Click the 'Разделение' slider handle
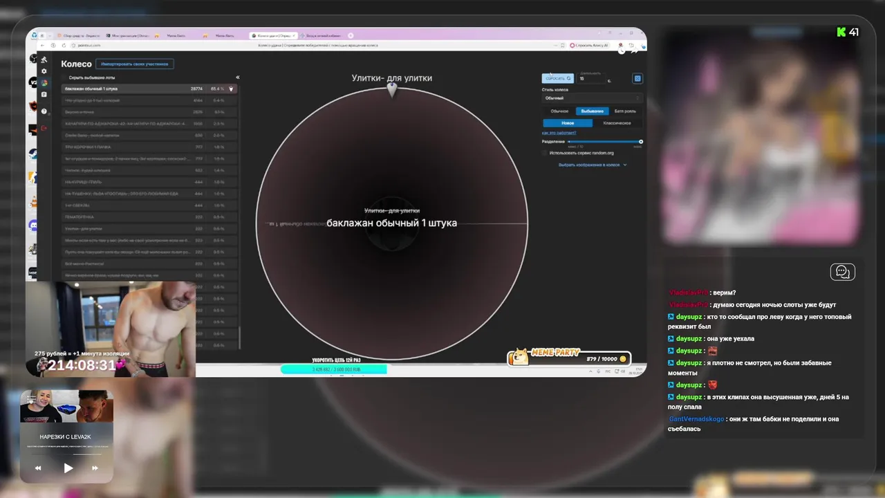This screenshot has height=498, width=885. 641,142
